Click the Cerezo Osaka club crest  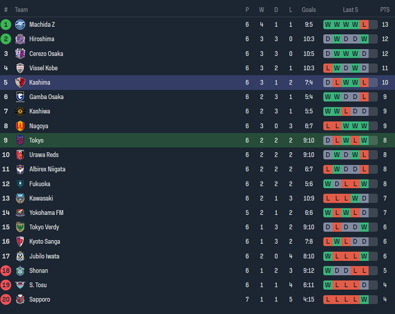20,54
